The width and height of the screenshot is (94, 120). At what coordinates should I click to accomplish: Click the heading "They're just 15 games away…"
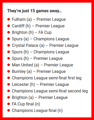click(x=35, y=11)
